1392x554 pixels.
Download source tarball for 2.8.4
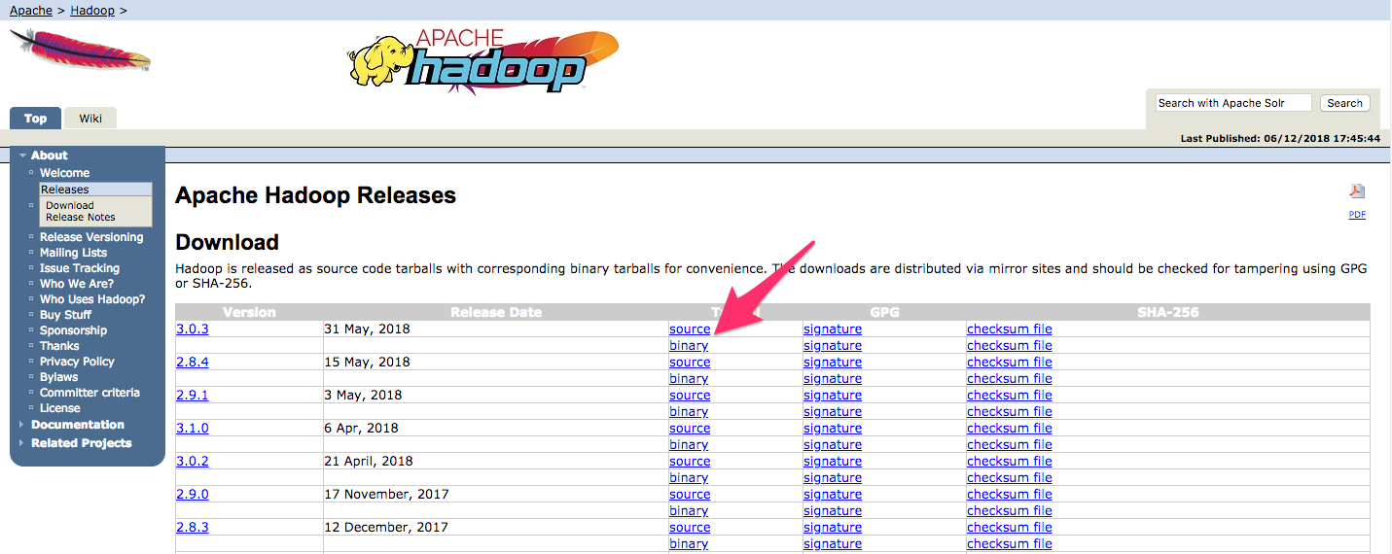tap(690, 362)
